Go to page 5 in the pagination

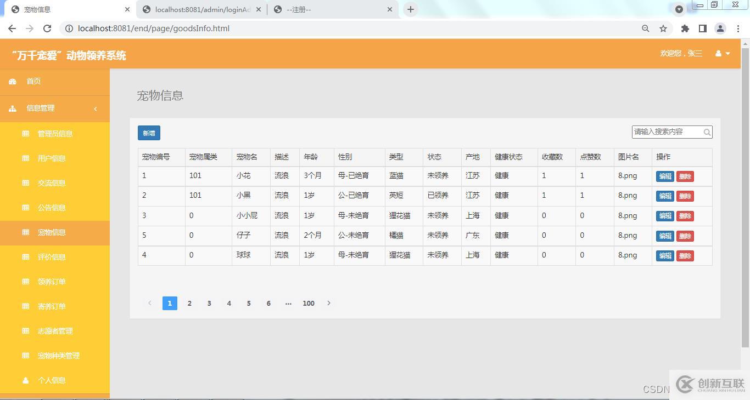pos(249,303)
